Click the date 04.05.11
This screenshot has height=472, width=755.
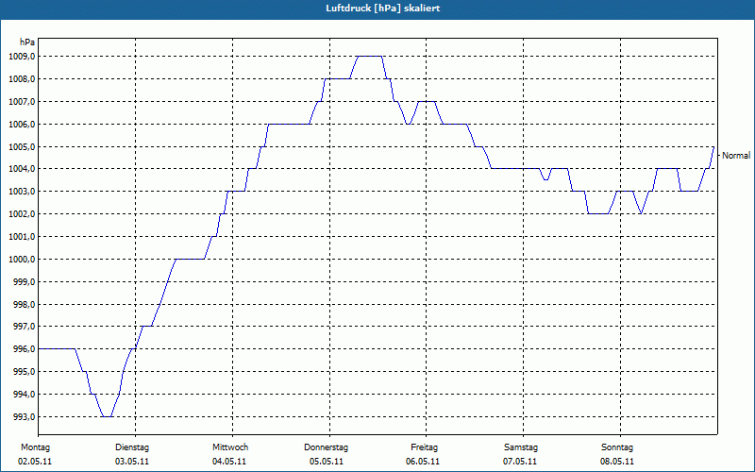pos(229,462)
